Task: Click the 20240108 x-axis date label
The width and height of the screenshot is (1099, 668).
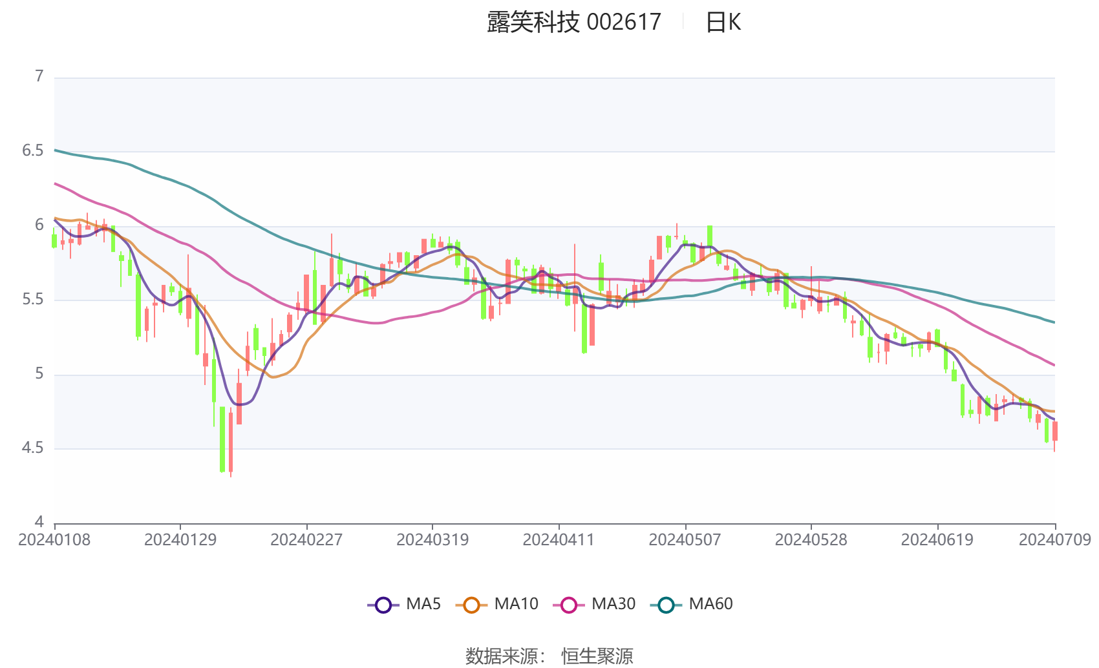Action: [54, 540]
